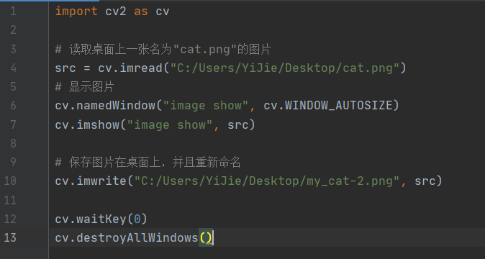The width and height of the screenshot is (485, 259).
Task: Click the 'namedWindow' function name
Action: pos(116,106)
